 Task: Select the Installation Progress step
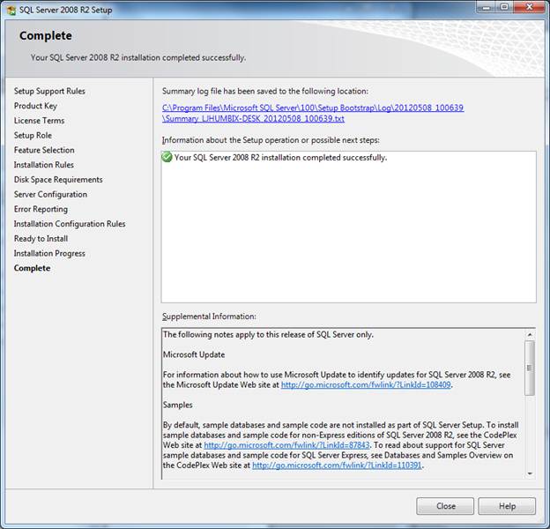49,253
